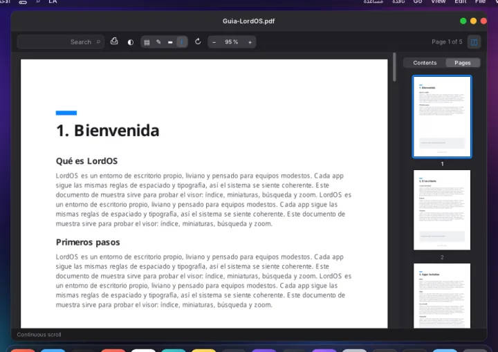
Task: Click the 'Qué es LordOS' subheading
Action: [x=86, y=161]
